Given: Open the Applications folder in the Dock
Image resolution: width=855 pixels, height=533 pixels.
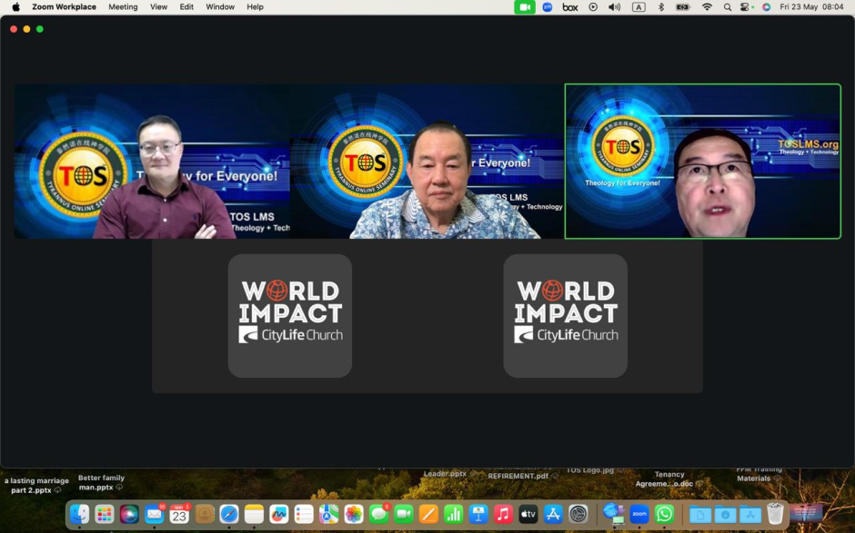Looking at the screenshot, I should tap(750, 514).
